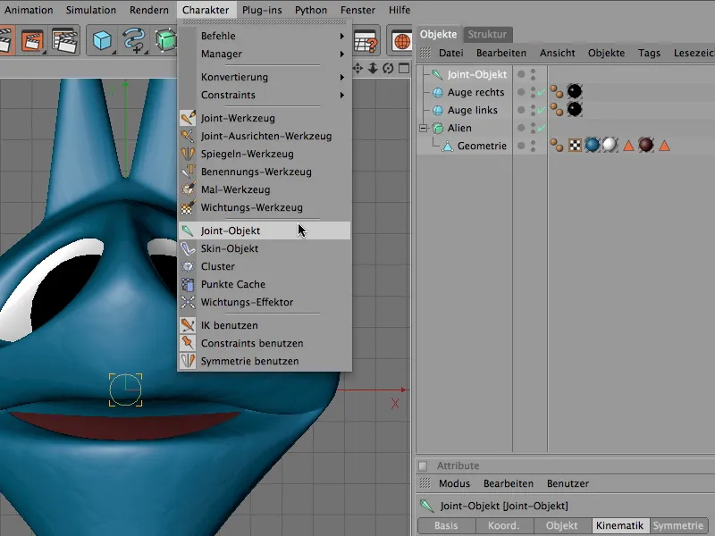Open Datei menu in object manager
The height and width of the screenshot is (536, 715).
click(x=451, y=53)
